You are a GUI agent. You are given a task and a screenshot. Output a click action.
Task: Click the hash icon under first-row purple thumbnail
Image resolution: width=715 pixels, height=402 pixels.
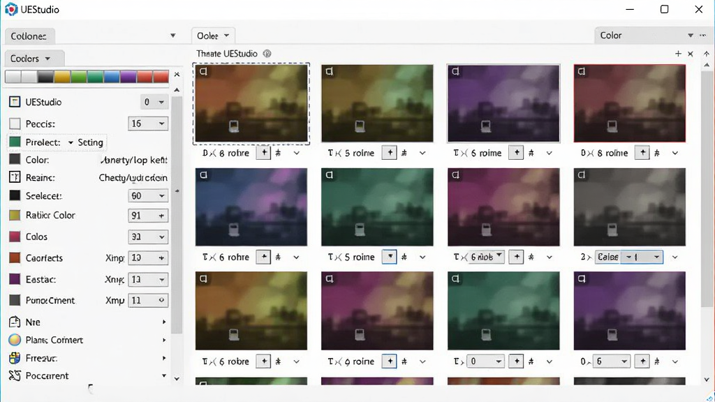531,153
